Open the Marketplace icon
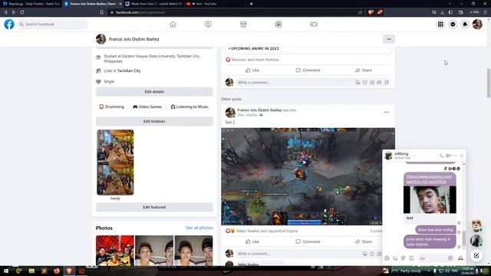 pos(243,24)
